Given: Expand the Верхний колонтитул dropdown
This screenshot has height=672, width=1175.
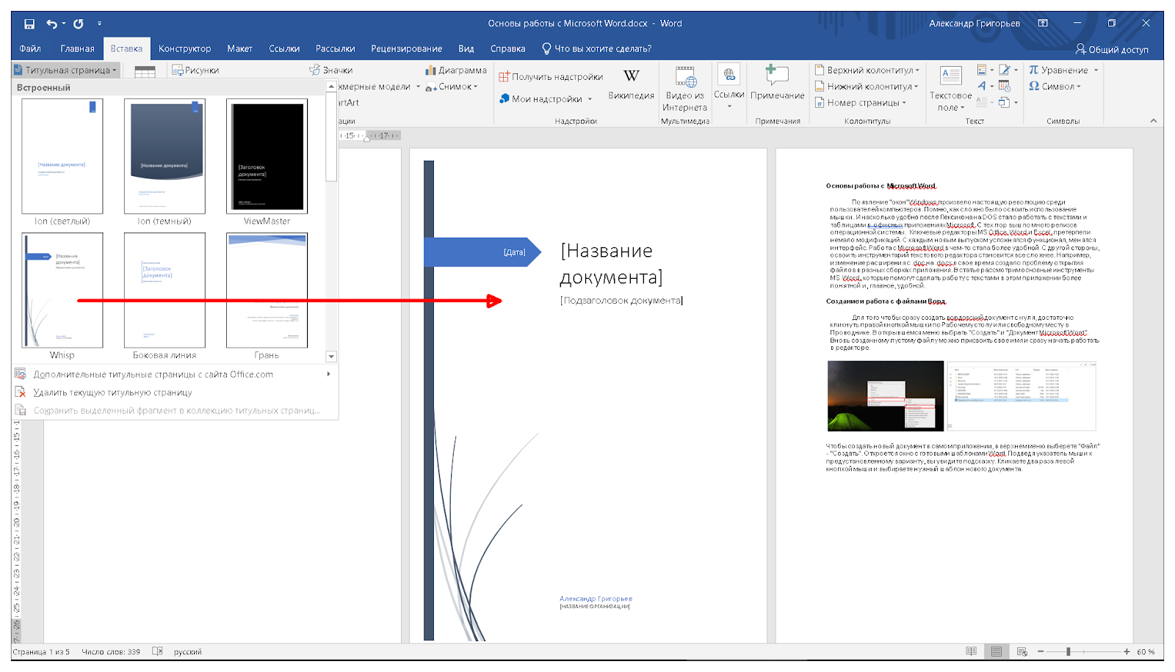Looking at the screenshot, I should tap(917, 70).
